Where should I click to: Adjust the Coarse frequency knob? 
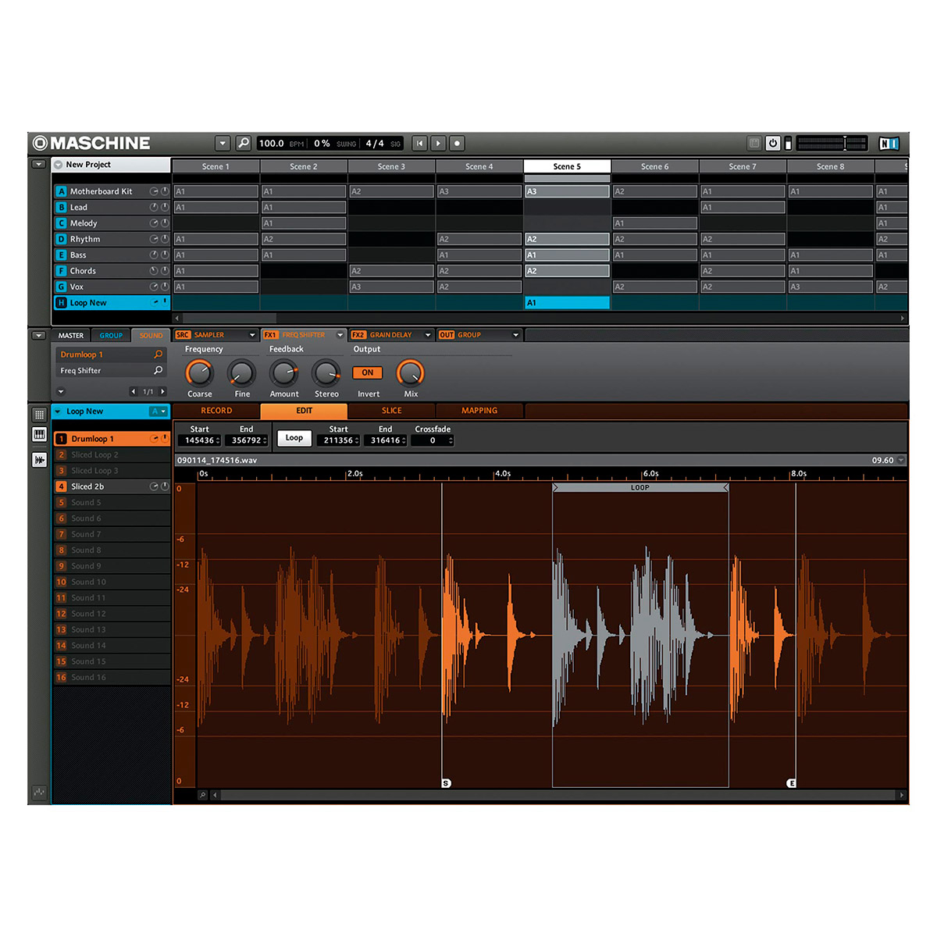(199, 373)
